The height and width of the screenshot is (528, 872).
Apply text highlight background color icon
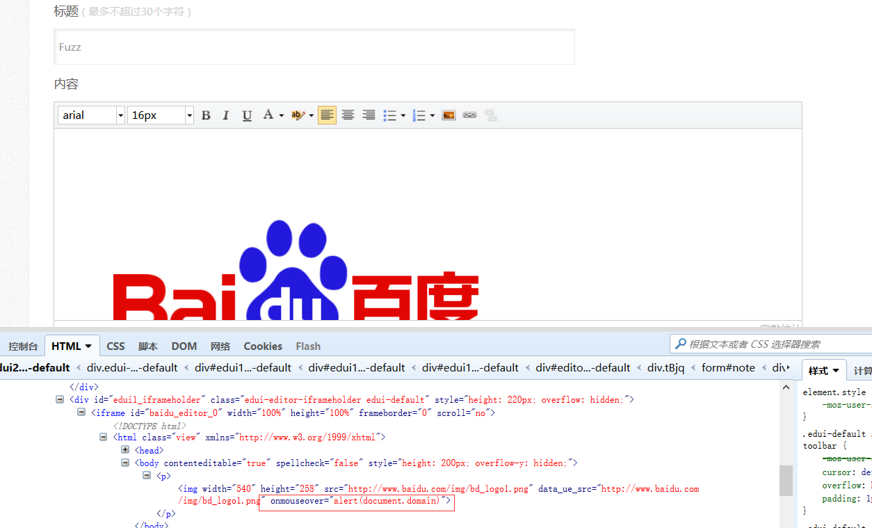298,115
